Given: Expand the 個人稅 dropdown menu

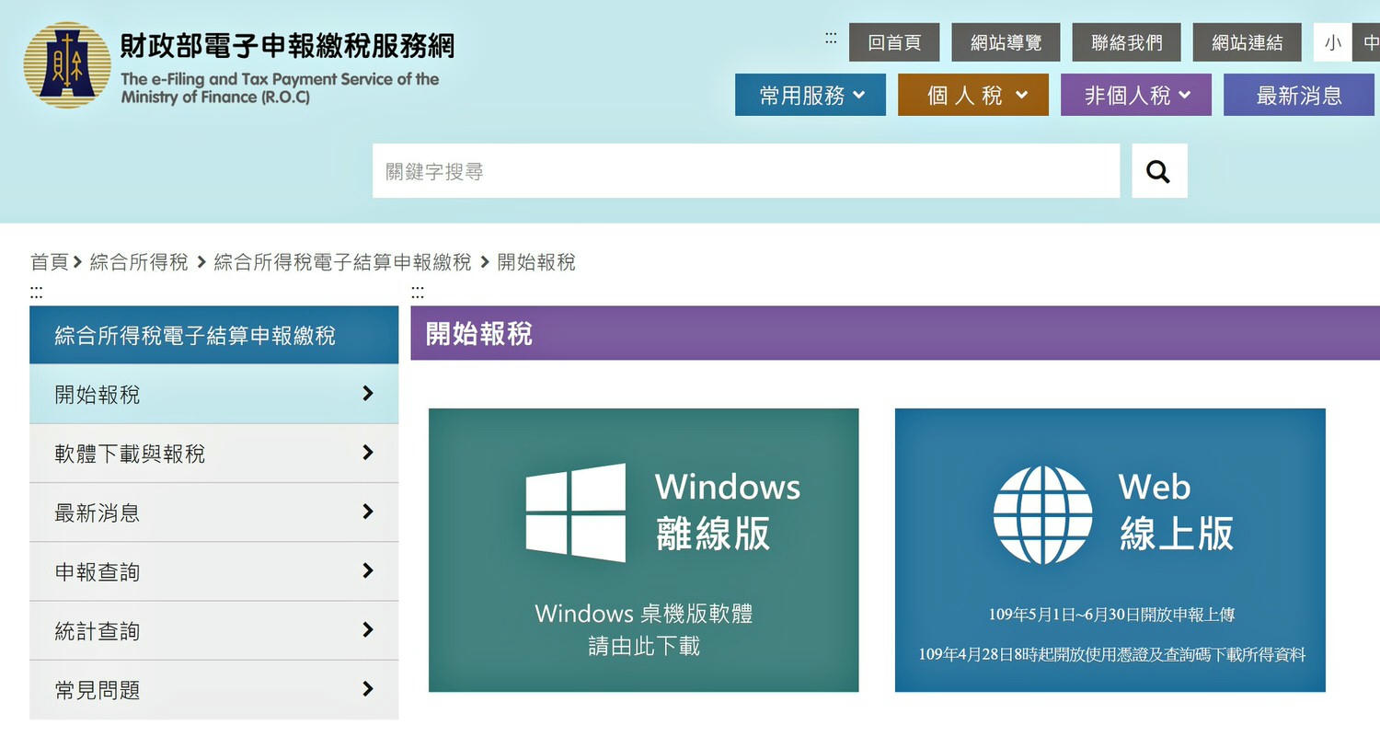Looking at the screenshot, I should [x=973, y=95].
